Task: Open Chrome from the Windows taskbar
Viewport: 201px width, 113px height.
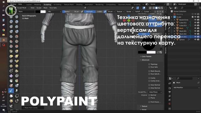Action: [x=3, y=30]
